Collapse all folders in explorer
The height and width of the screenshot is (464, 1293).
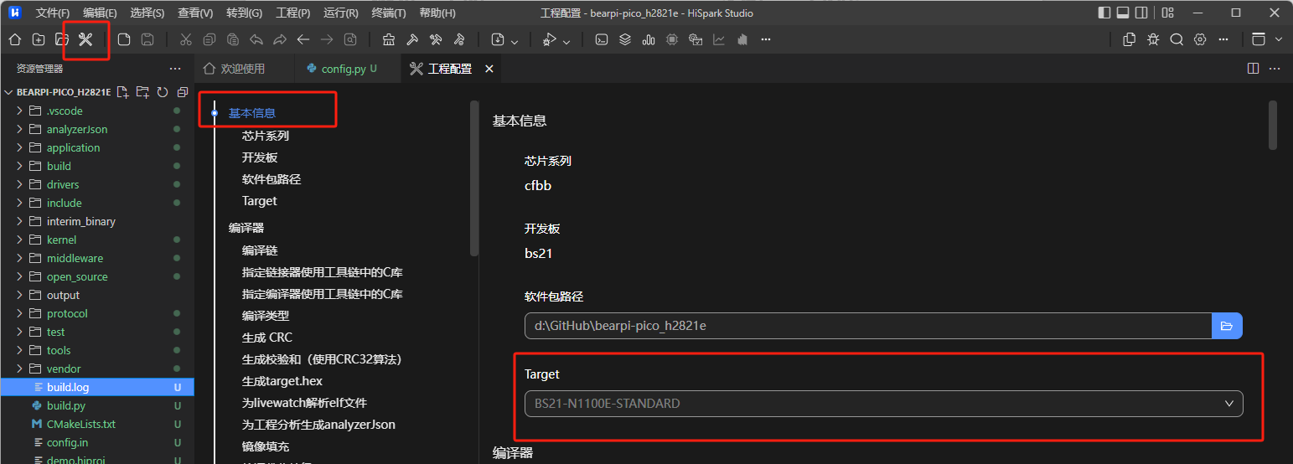coord(182,92)
